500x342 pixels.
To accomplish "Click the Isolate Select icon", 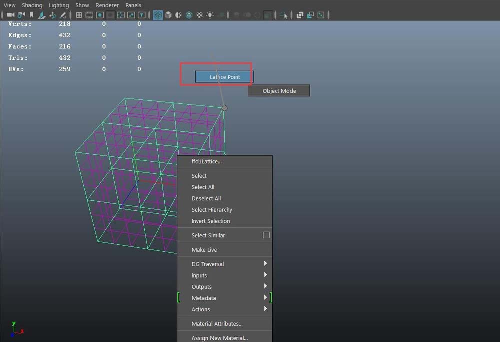I will coord(284,15).
